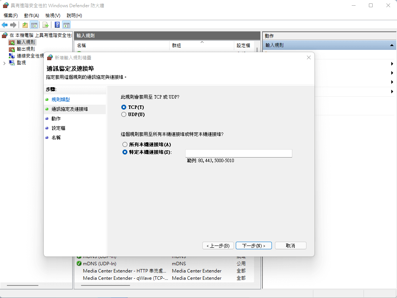Click the 輸入規則 brick wall icon in tree
This screenshot has width=397, height=298.
coord(12,42)
